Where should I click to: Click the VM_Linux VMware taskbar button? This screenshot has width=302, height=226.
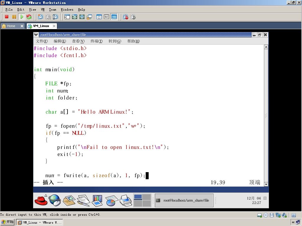pyautogui.click(x=39, y=222)
